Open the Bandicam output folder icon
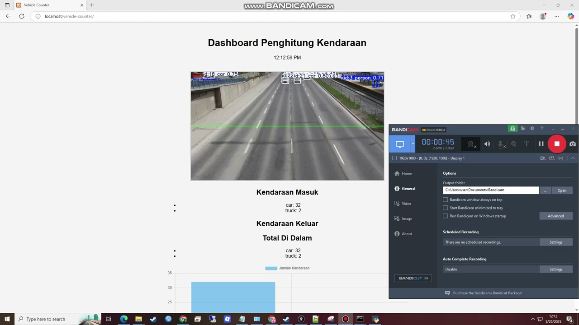This screenshot has width=579, height=325. pyautogui.click(x=522, y=129)
